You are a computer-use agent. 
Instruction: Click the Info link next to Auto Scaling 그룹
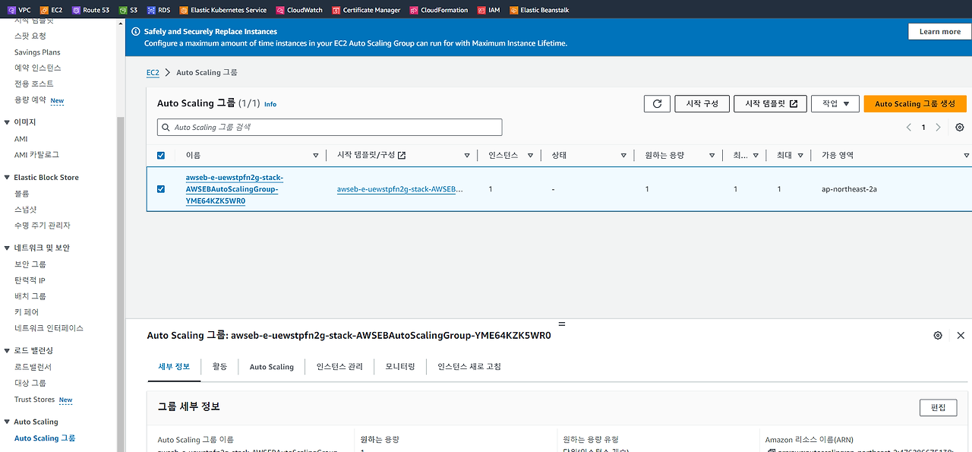click(x=270, y=104)
